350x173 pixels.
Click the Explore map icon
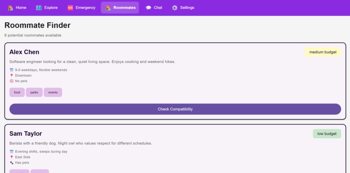[x=39, y=8]
